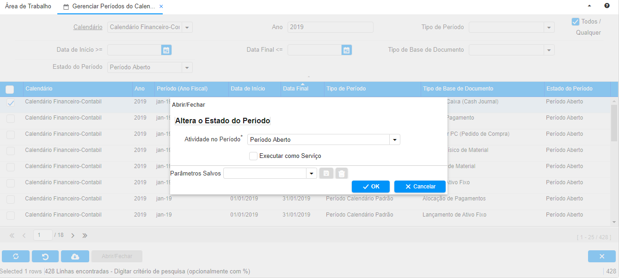Viewport: 619px width, 278px height.
Task: Close the Gerenciar Períodos do Calendário tab
Action: [x=161, y=7]
